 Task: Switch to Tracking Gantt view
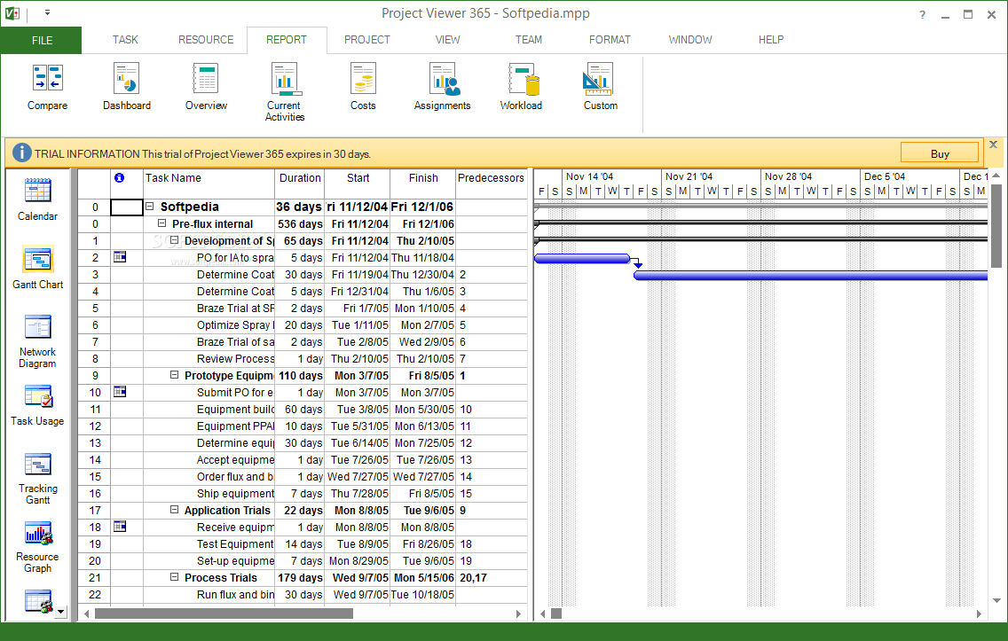point(38,479)
